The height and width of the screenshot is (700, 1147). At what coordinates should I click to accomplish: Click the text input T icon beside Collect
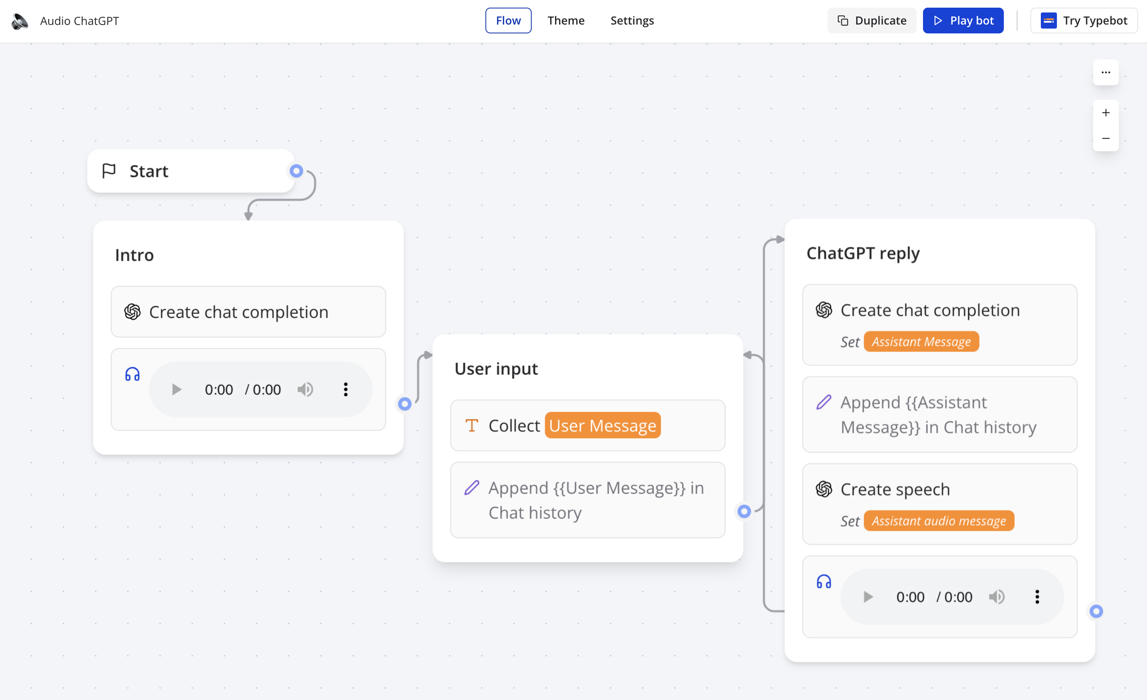472,426
